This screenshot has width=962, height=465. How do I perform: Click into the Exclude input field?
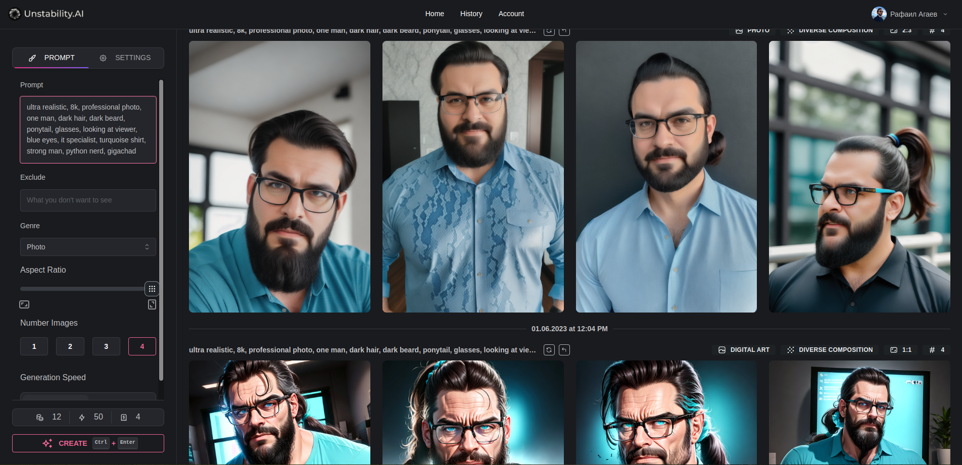pos(88,200)
